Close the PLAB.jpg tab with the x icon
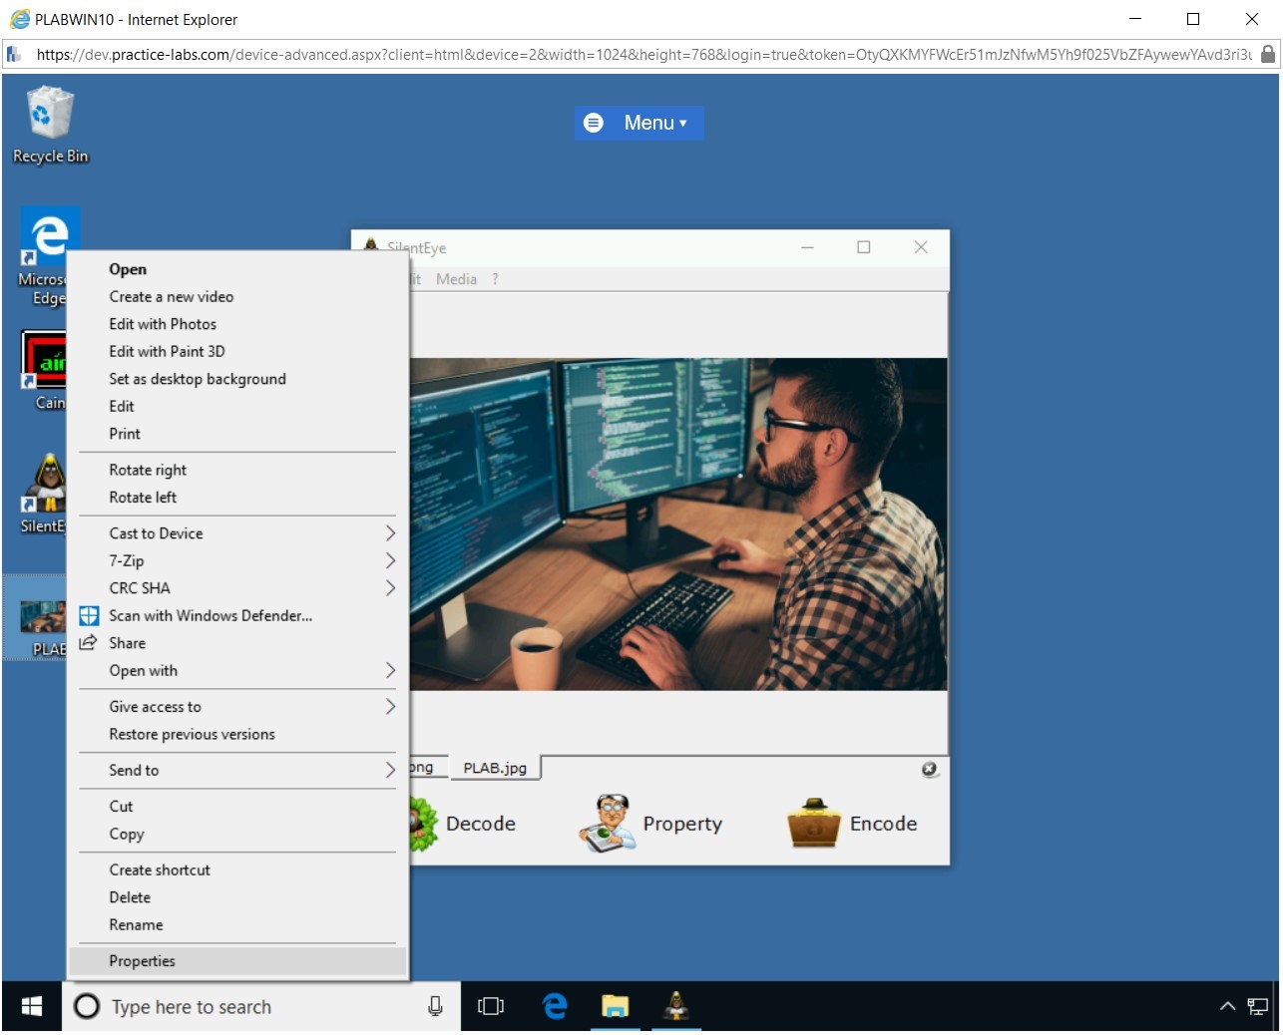 point(929,769)
